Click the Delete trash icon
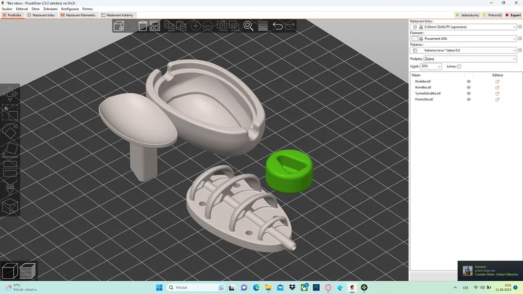523x294 pixels. click(x=143, y=26)
